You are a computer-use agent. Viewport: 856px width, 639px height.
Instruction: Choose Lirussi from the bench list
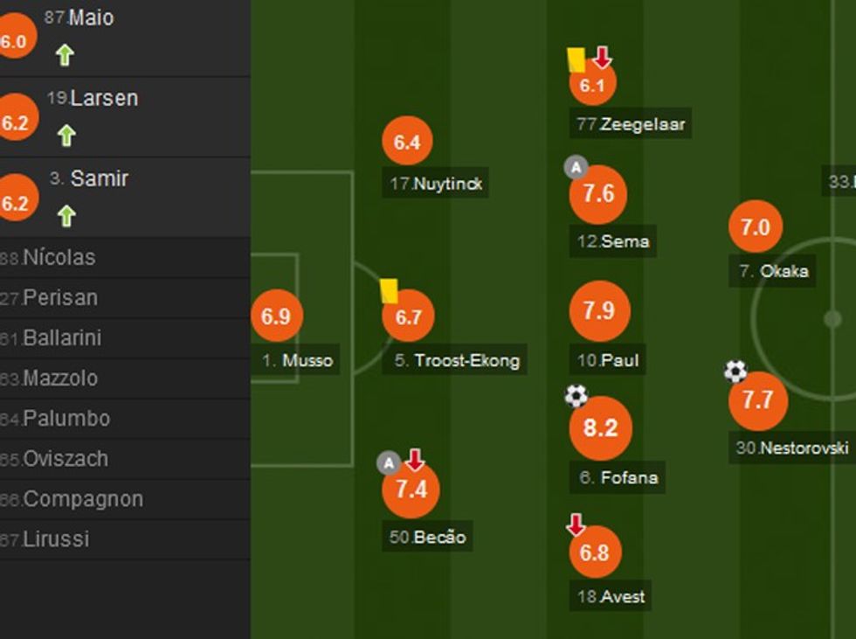click(56, 539)
